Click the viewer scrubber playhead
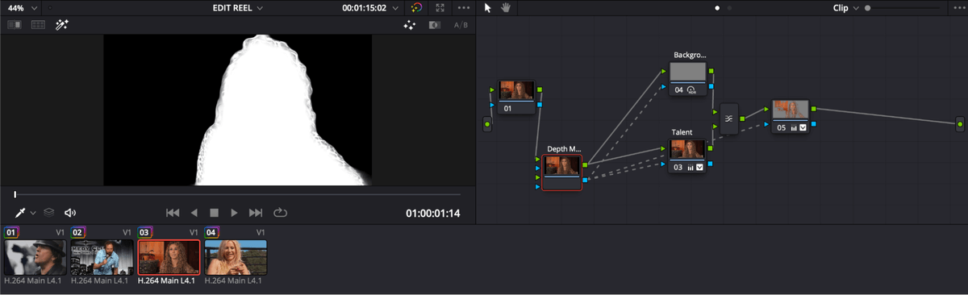Screen dimensions: 968x295 click(x=15, y=194)
